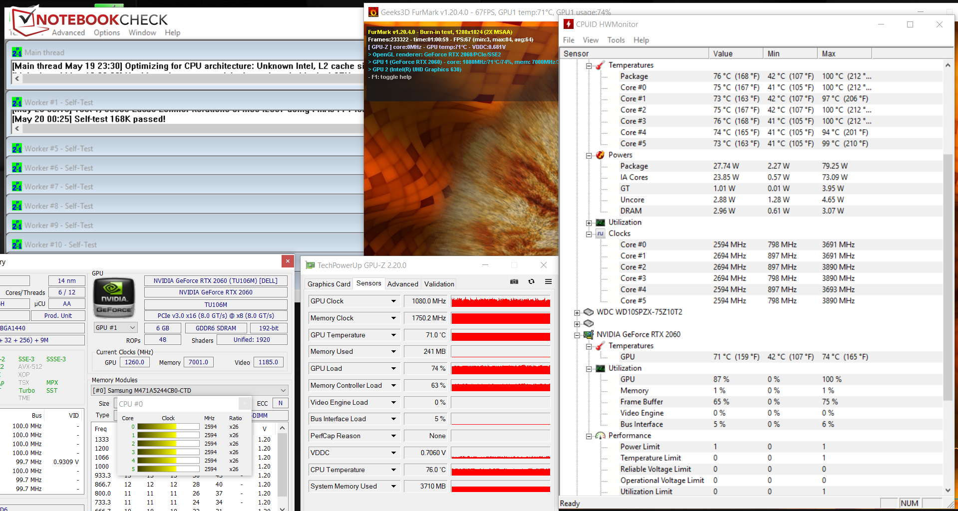The height and width of the screenshot is (511, 958).
Task: Click the Memory clock value field showing 7001.0
Action: 199,362
